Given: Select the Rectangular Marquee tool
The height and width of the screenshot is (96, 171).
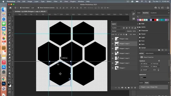Looking at the screenshot, I should pos(10,18).
